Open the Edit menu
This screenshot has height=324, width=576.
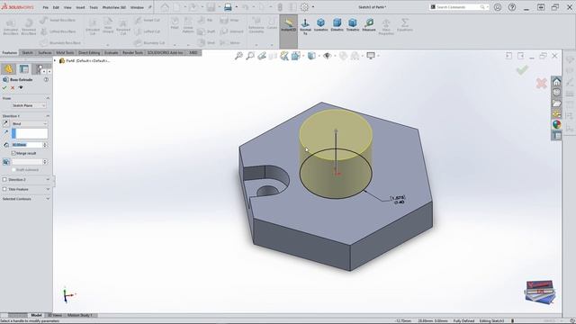(56, 7)
